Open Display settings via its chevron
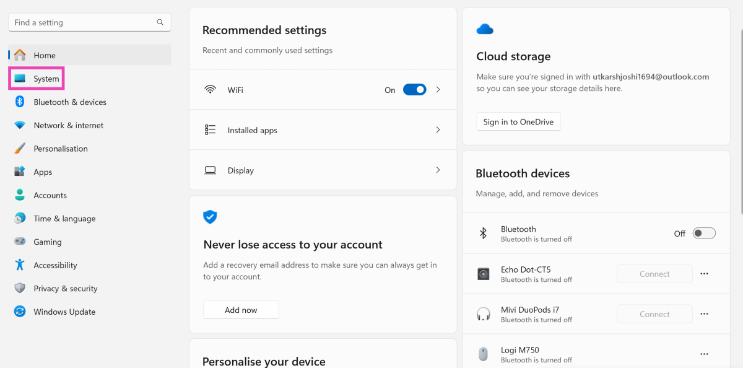 [438, 170]
